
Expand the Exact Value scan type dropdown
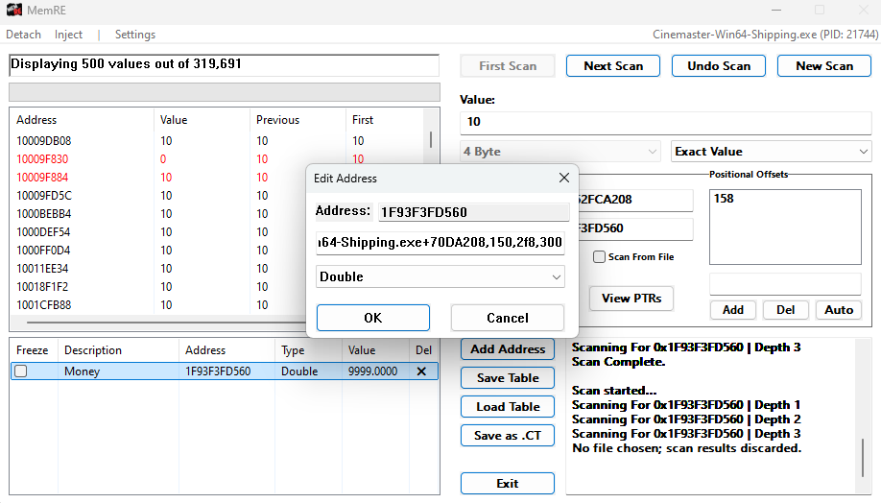tap(771, 152)
